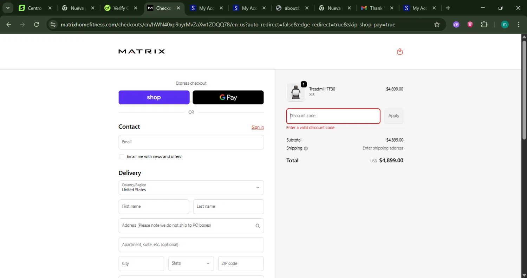Close the about:blank tab
The width and height of the screenshot is (527, 278).
[x=307, y=8]
